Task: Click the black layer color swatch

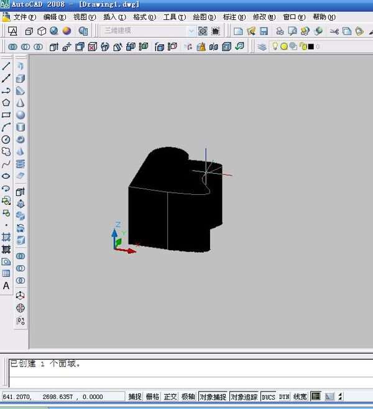Action: click(311, 47)
